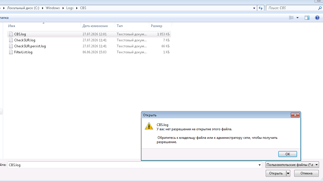Click the 06.06.2026 15:03 date cell
The image size is (323, 181).
coord(95,52)
